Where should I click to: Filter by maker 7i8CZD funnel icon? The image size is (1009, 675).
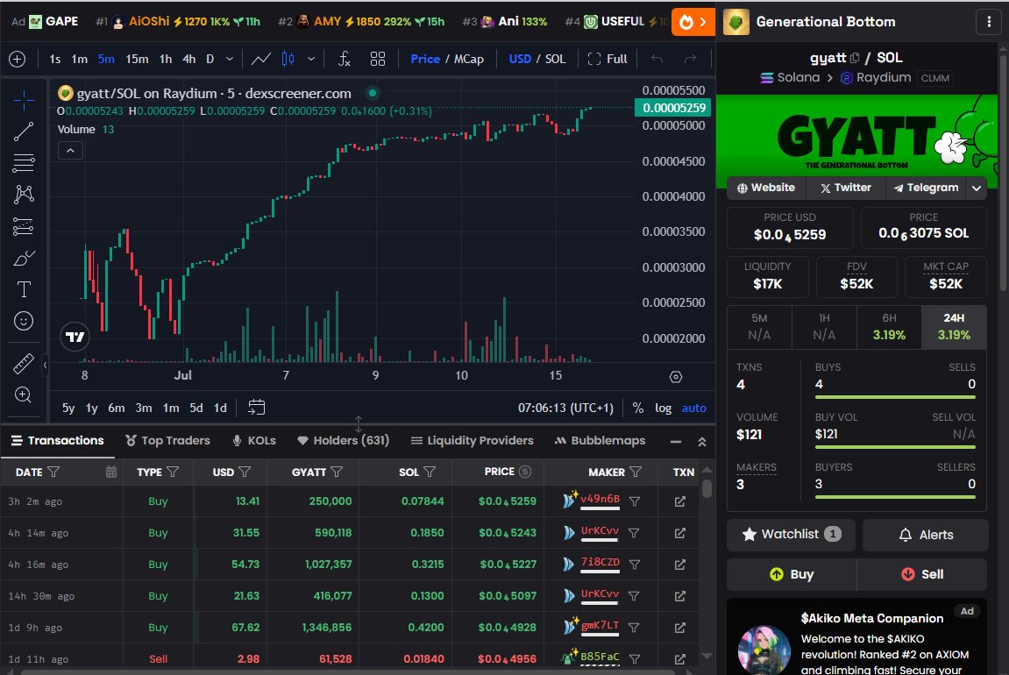tap(635, 565)
